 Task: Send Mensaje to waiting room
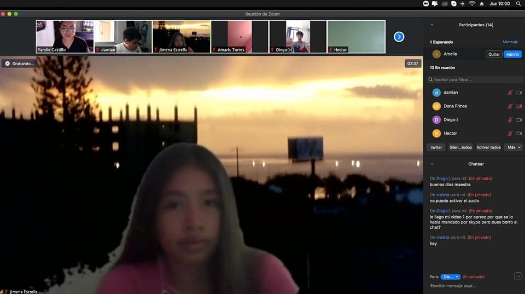click(x=510, y=42)
